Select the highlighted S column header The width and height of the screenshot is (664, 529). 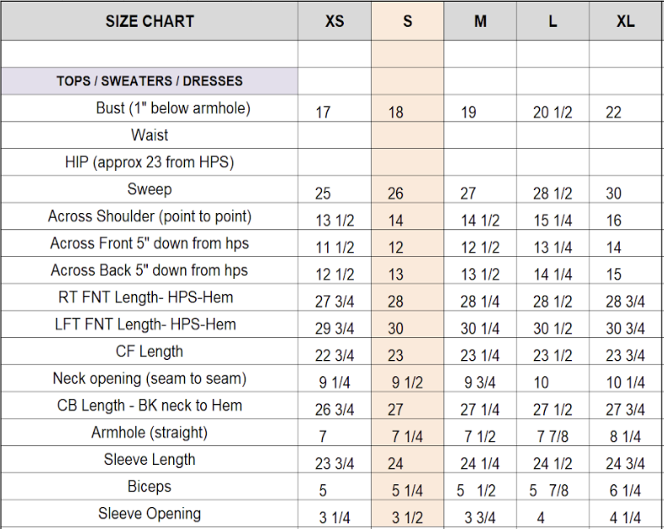pyautogui.click(x=407, y=21)
